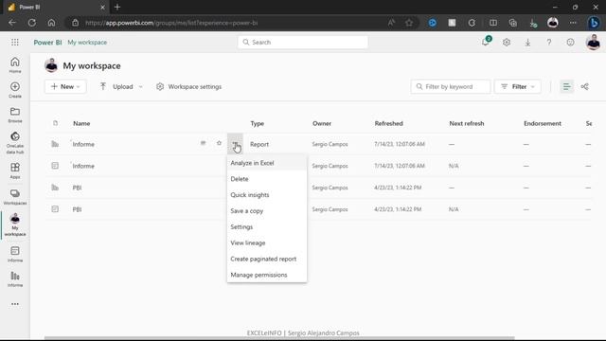Image resolution: width=606 pixels, height=341 pixels.
Task: Open the app launcher waffle icon
Action: point(15,42)
